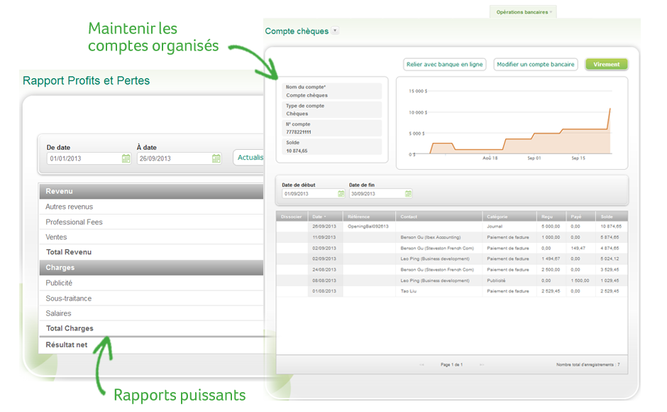Select the 26/09/2013 OpeningBal transaction row
This screenshot has height=412, width=667.
[x=426, y=226]
